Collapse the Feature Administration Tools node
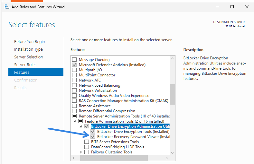Screen dimensions: 254x164 point(75,121)
